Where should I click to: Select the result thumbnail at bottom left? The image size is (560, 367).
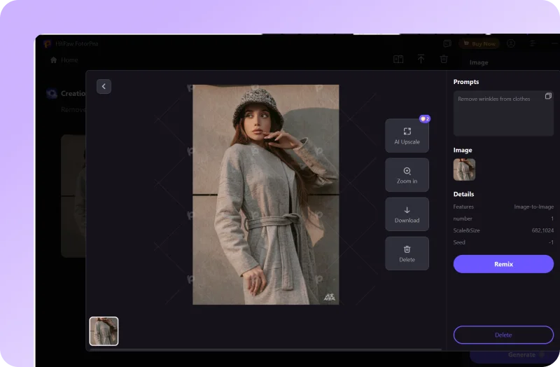tap(104, 331)
